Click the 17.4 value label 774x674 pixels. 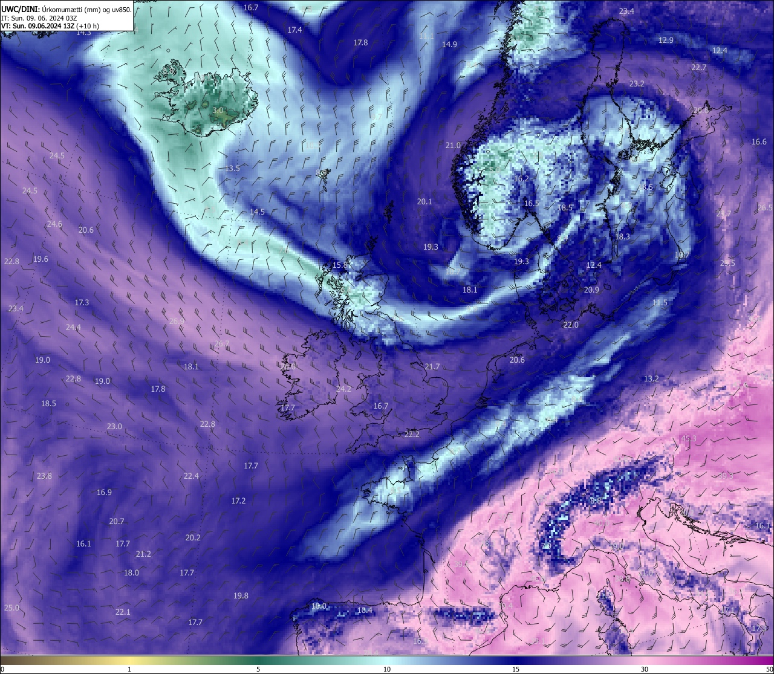(294, 30)
